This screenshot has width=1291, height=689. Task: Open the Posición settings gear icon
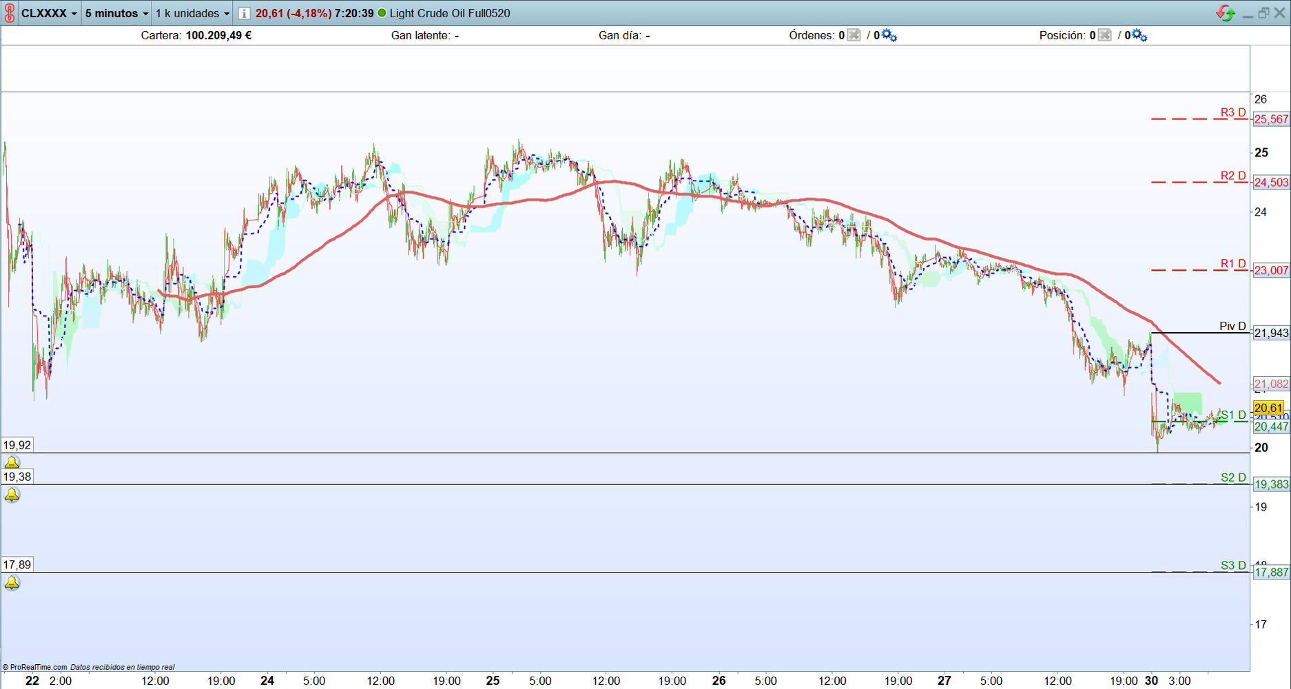1140,35
